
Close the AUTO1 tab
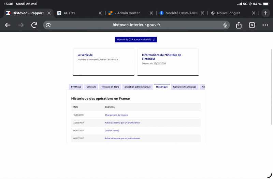point(100,13)
